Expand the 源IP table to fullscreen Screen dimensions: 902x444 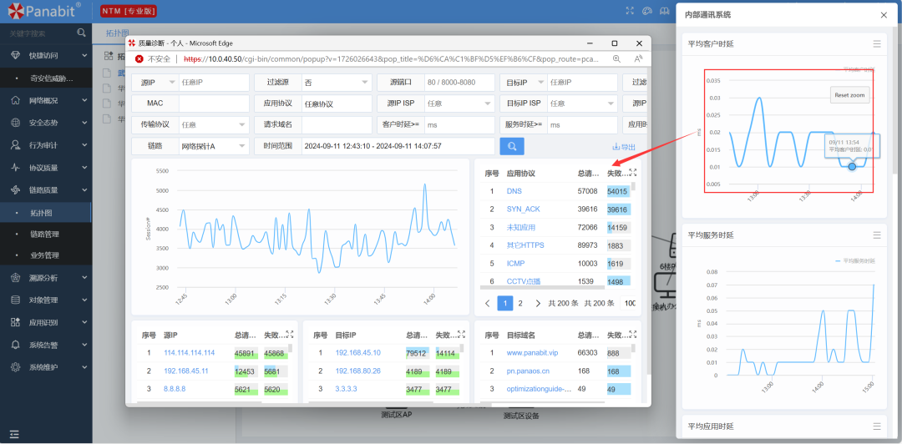[x=289, y=334]
